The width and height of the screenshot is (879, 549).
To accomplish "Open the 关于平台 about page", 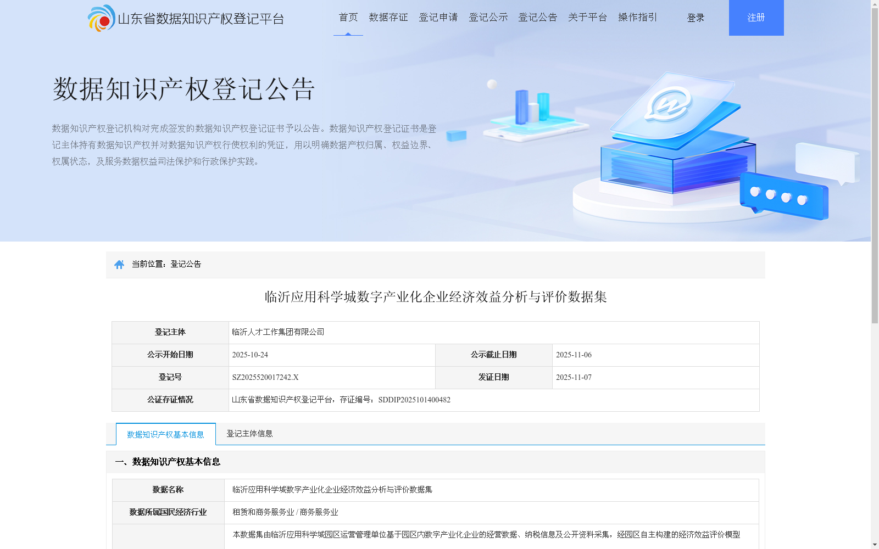I will 587,17.
